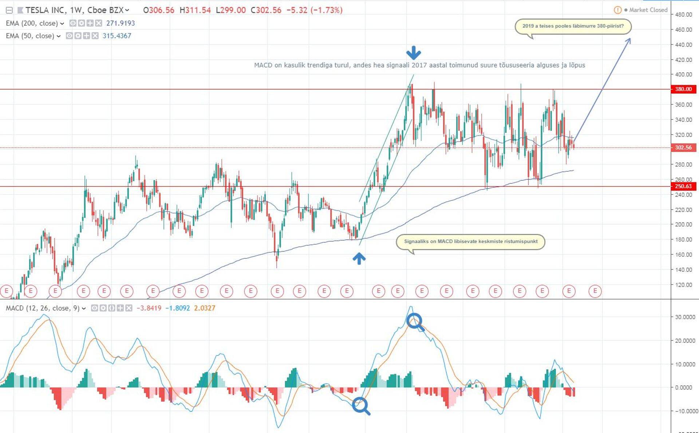Open the TESLA INC symbol dropdown arrow
The image size is (699, 433).
point(127,10)
